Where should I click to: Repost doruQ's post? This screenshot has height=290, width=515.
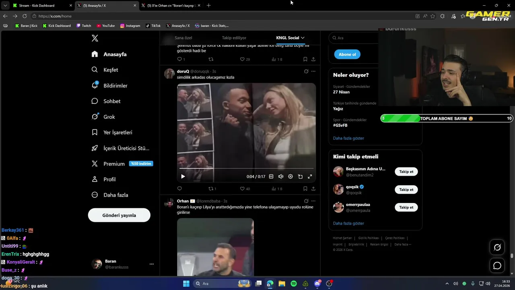click(x=212, y=188)
